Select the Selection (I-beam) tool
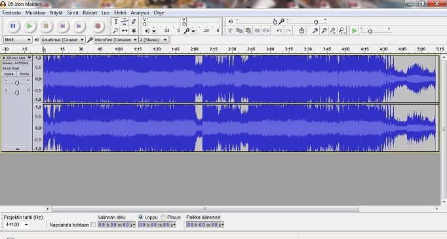 [x=116, y=22]
